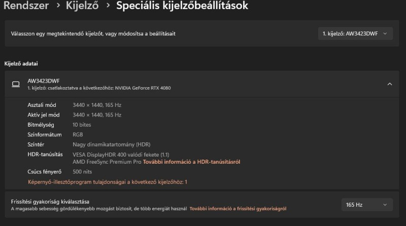
Task: Click the RGB color format value
Action: click(x=78, y=135)
